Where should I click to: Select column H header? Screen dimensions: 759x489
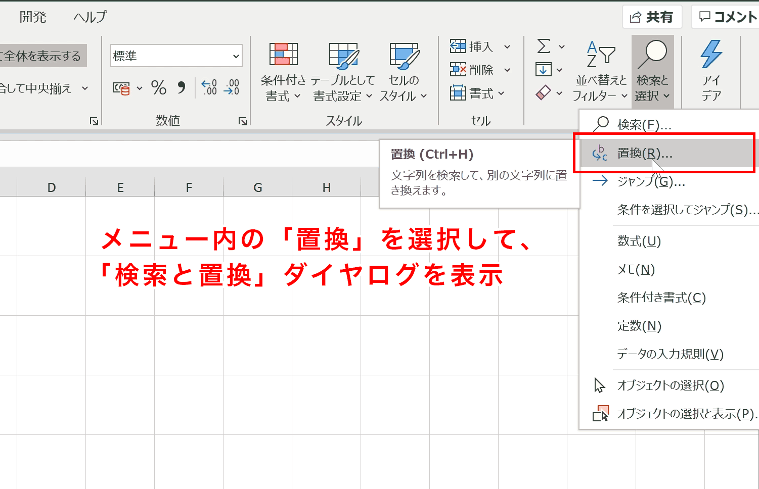[x=327, y=188]
